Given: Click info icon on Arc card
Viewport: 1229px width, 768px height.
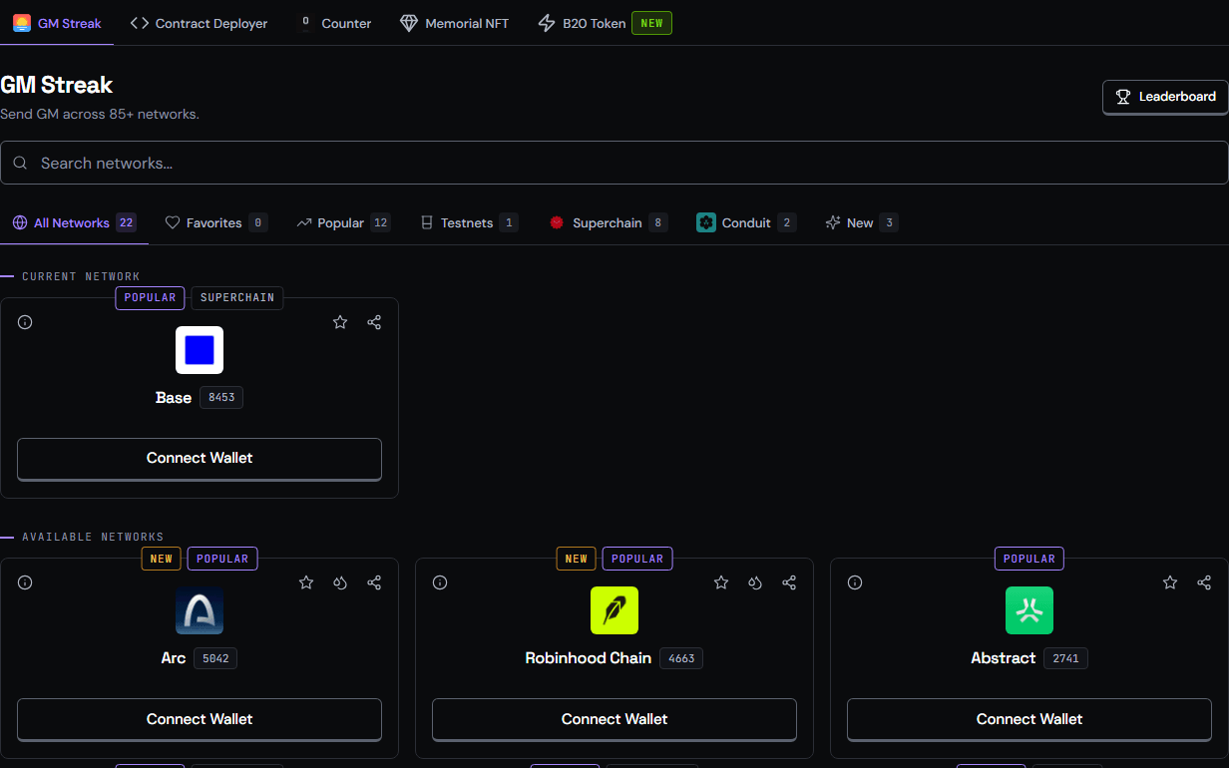Looking at the screenshot, I should pyautogui.click(x=25, y=582).
